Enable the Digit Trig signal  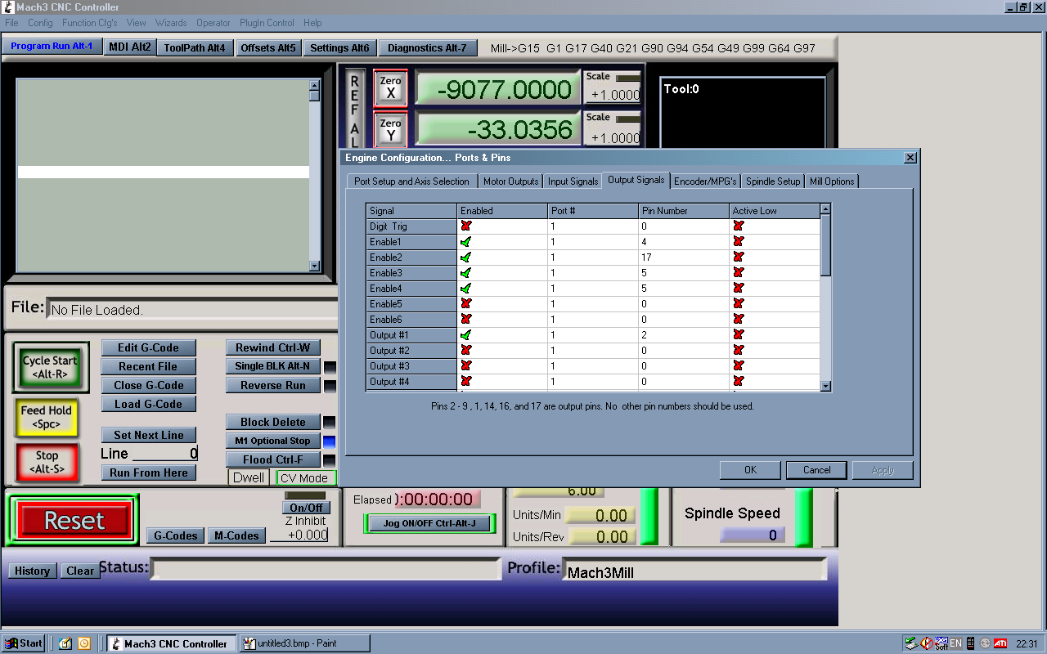[x=466, y=226]
